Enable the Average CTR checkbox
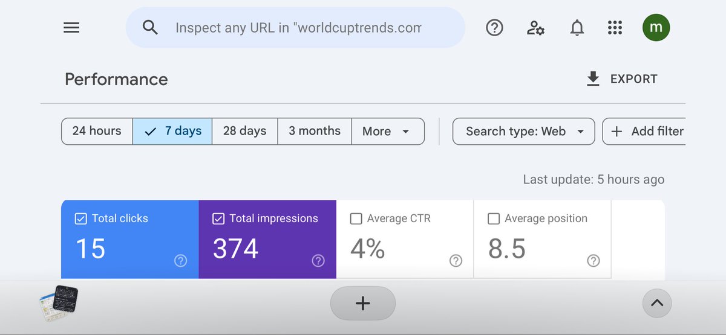 (356, 219)
